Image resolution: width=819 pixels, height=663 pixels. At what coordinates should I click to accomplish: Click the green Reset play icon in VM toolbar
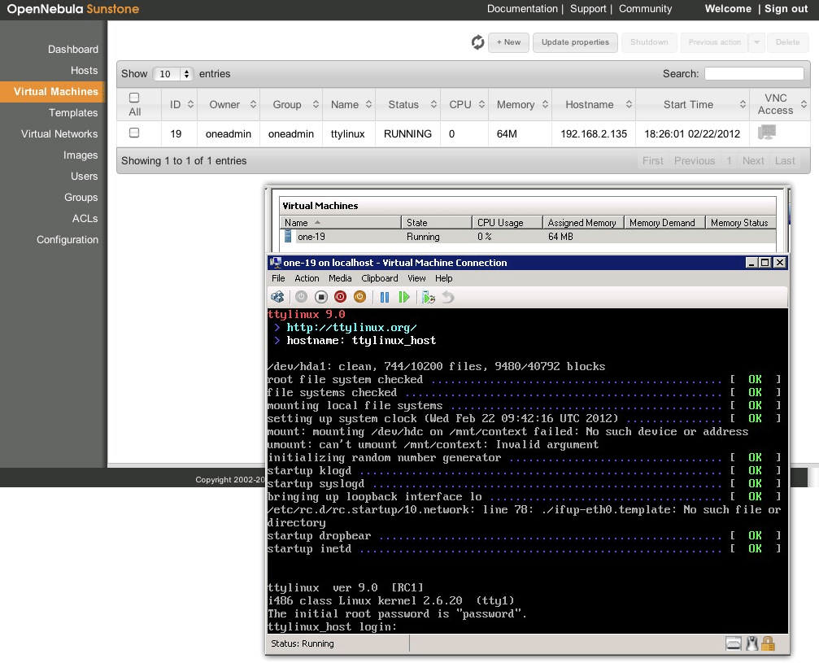(403, 297)
